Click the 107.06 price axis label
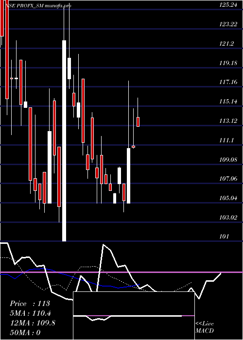The image size is (243, 340). pyautogui.click(x=228, y=179)
